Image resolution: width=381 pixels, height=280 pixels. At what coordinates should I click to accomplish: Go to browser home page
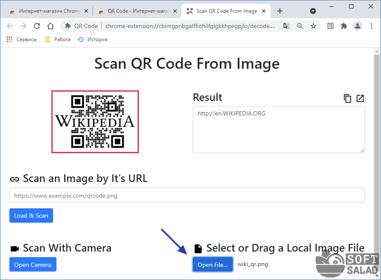point(51,26)
